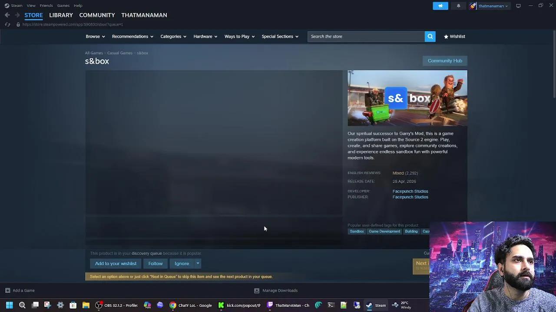Open the View menu
The image size is (556, 312).
tap(31, 6)
